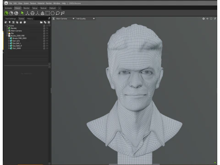Screen dimensions: 220x165
Task: Open the History panel tab
Action: coord(30,19)
